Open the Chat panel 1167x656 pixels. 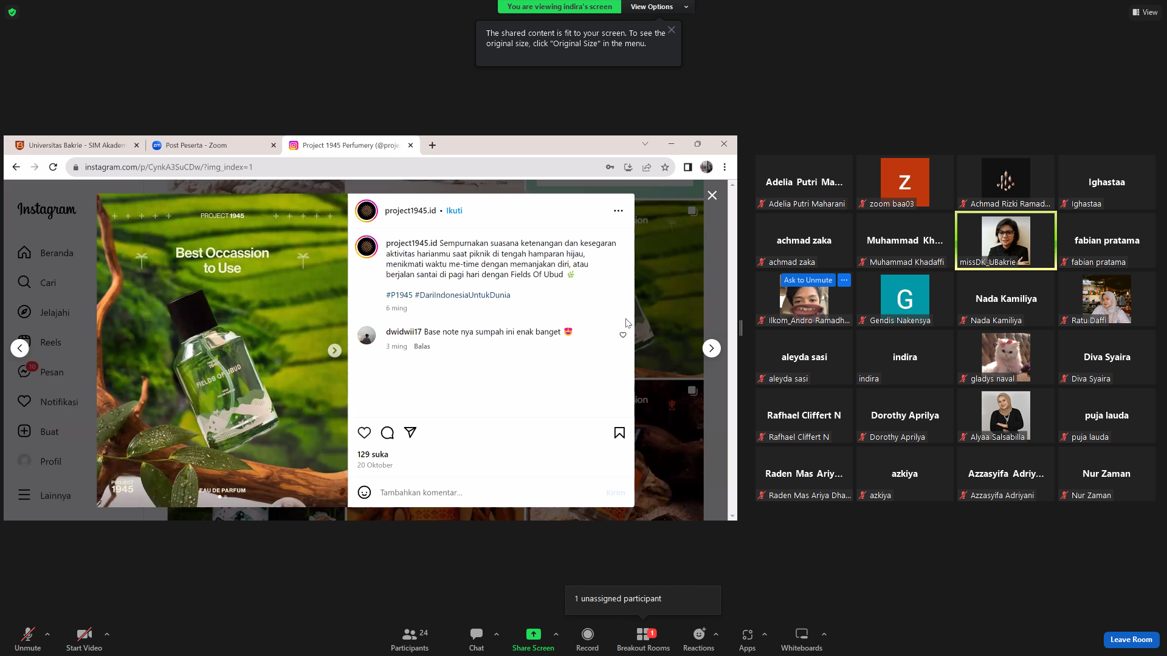[477, 639]
